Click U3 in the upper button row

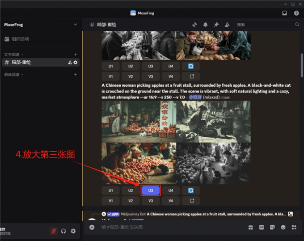(151, 66)
